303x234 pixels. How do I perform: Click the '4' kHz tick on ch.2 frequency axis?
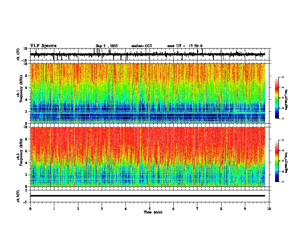click(27, 163)
